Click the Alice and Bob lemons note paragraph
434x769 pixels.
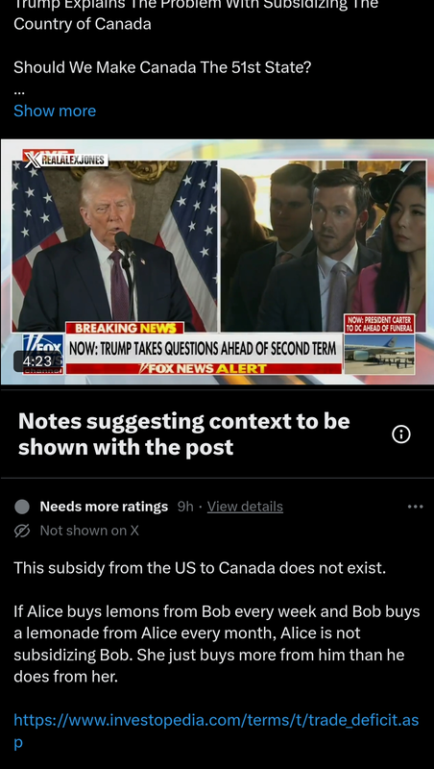[x=217, y=644]
